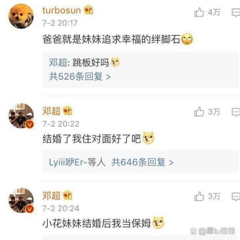This screenshot has width=240, height=240.
Task: Open turbosun's dog profile picture
Action: pyautogui.click(x=21, y=16)
